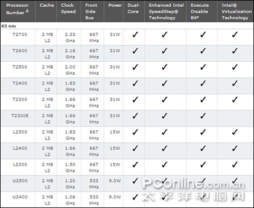Image resolution: width=254 pixels, height=208 pixels.
Task: Open the L2400 processor link
Action: (x=20, y=148)
